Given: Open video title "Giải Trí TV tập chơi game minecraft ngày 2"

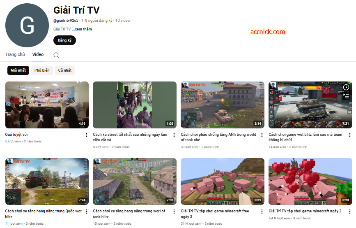Looking at the screenshot, I should 305,211.
